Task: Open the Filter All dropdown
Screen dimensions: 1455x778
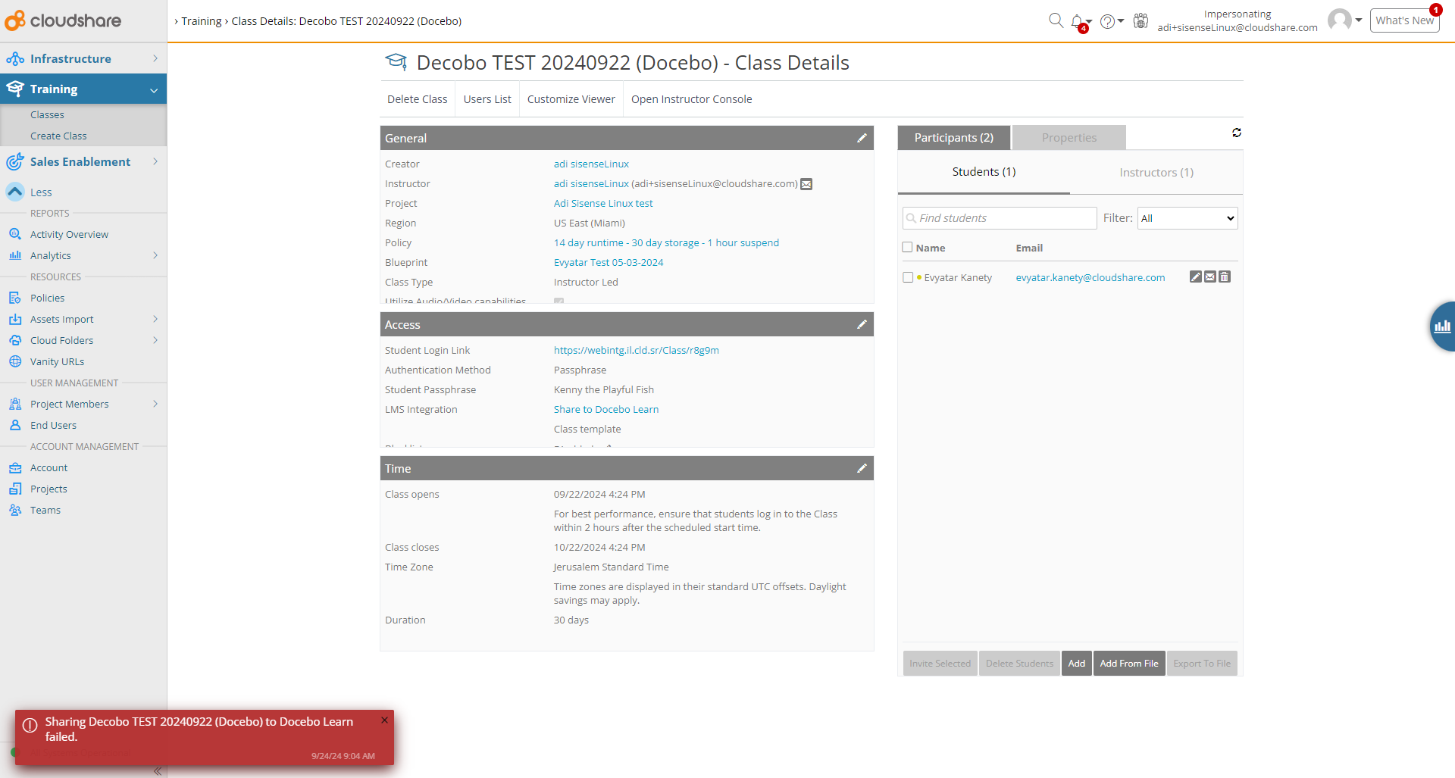Action: [x=1187, y=218]
